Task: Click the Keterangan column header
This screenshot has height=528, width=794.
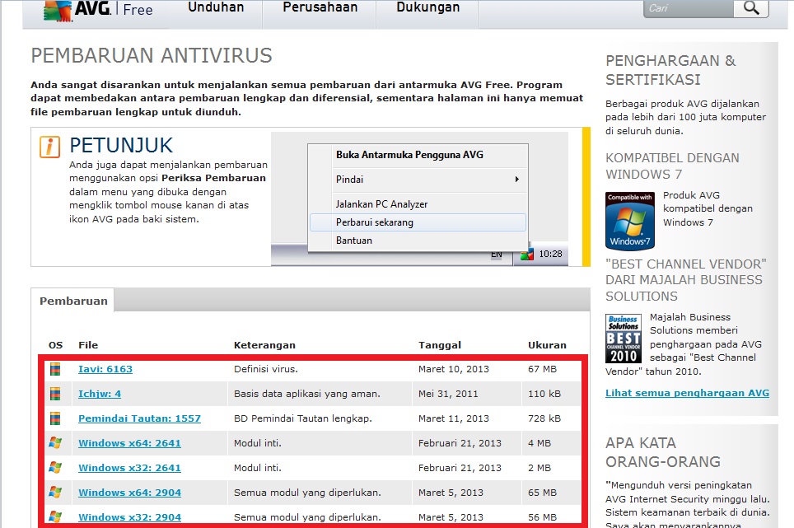Action: [x=264, y=345]
